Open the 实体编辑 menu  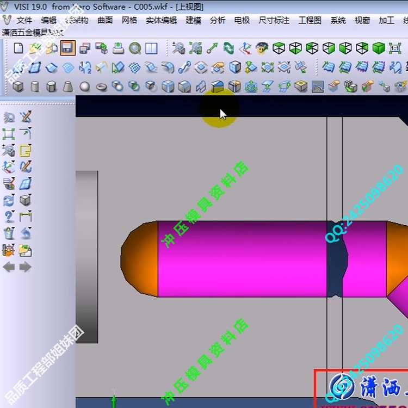(162, 20)
